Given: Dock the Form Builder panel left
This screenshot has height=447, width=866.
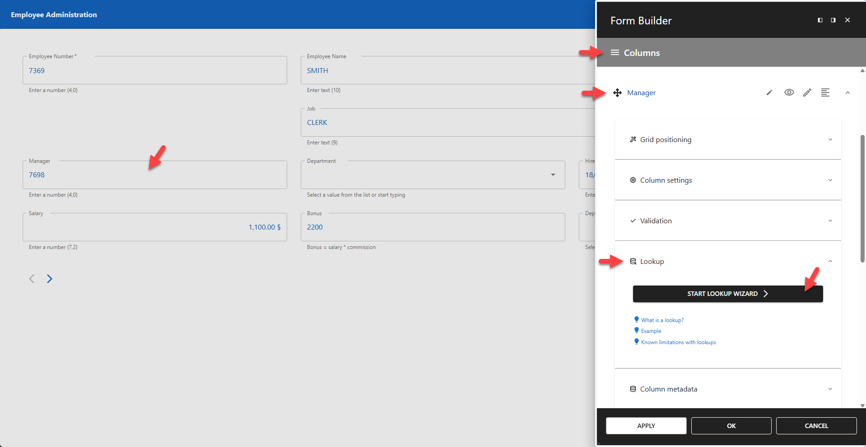Looking at the screenshot, I should (819, 20).
